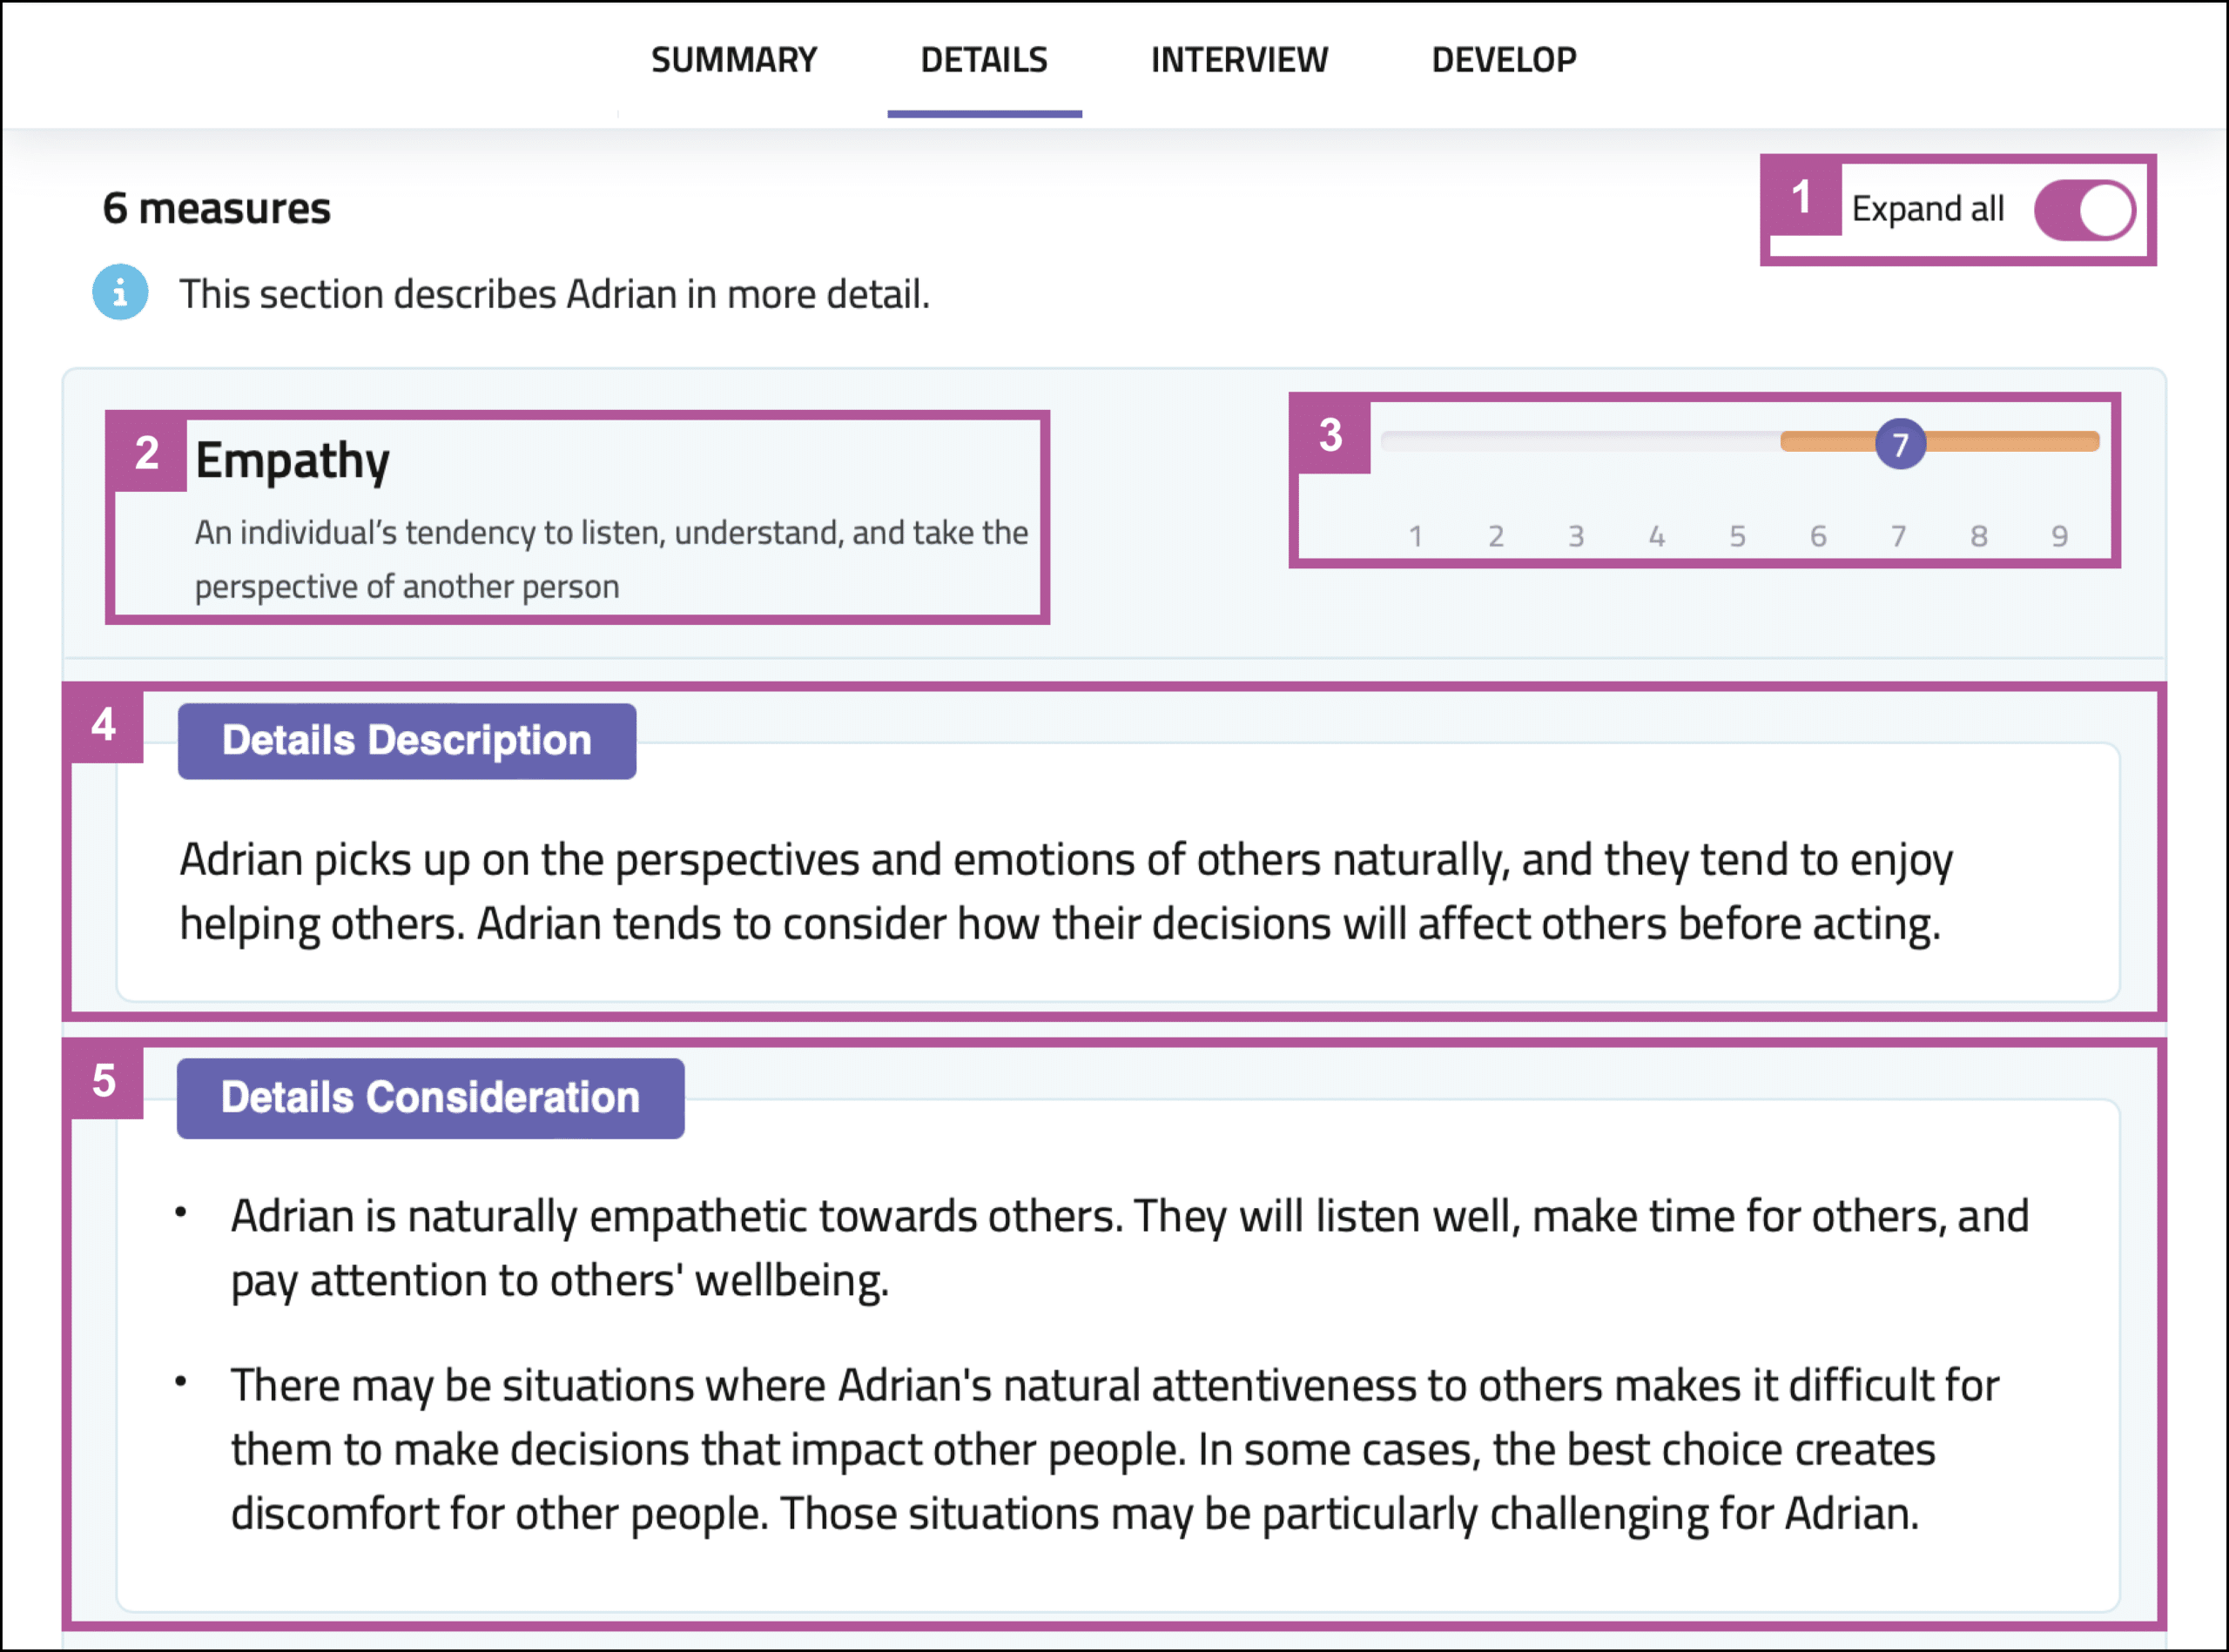Screen dimensions: 2229x1652
Task: Click the blue info icon
Action: [120, 292]
